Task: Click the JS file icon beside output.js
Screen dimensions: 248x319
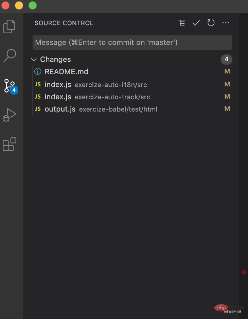Action: point(38,109)
